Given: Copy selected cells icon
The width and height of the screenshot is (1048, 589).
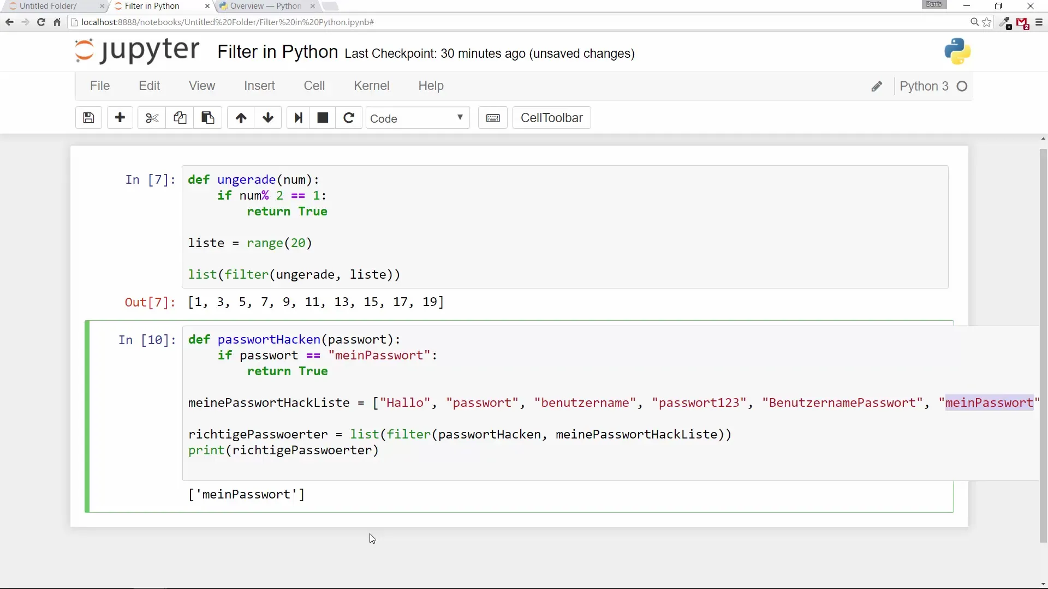Looking at the screenshot, I should coord(180,118).
